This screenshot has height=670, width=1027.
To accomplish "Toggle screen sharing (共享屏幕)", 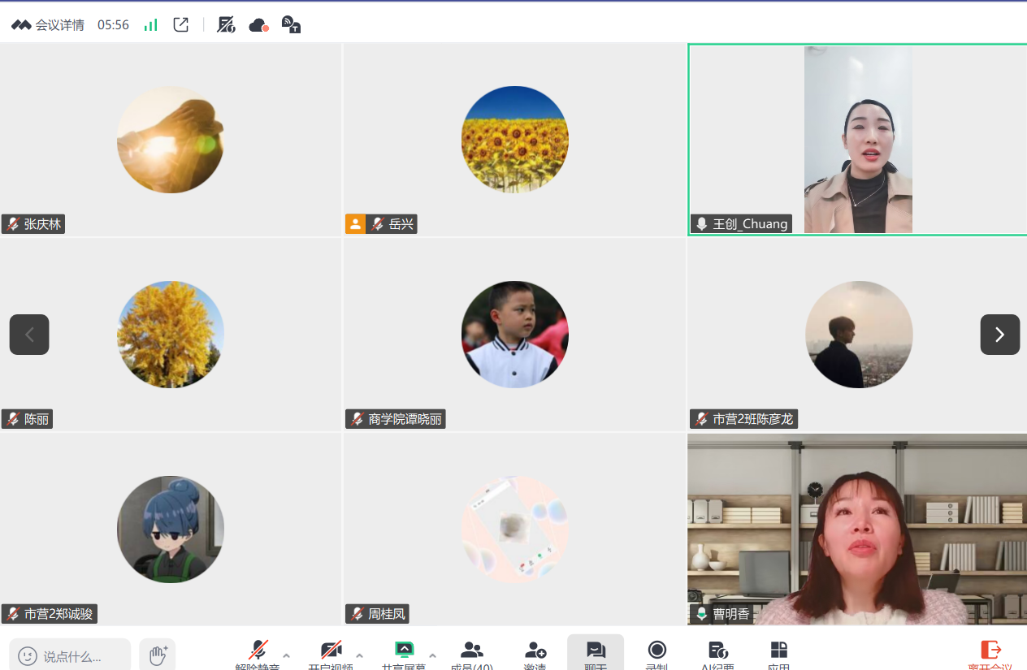I will click(404, 653).
